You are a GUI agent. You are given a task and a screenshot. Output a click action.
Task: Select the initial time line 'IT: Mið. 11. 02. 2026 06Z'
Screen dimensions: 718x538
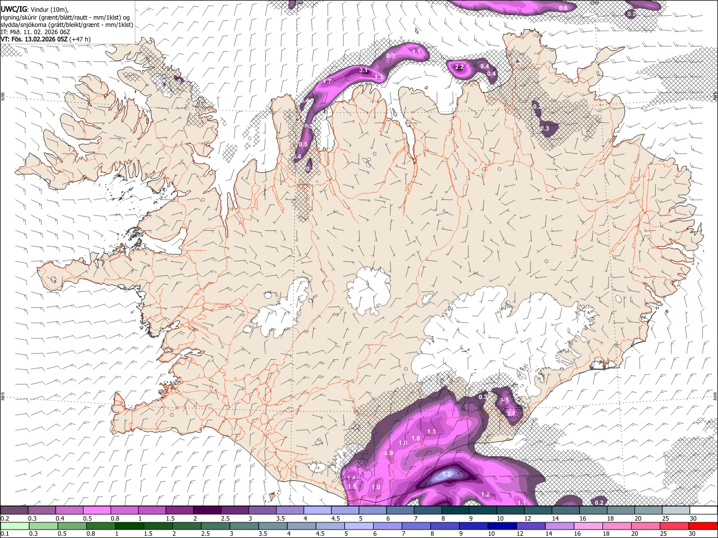(35, 32)
